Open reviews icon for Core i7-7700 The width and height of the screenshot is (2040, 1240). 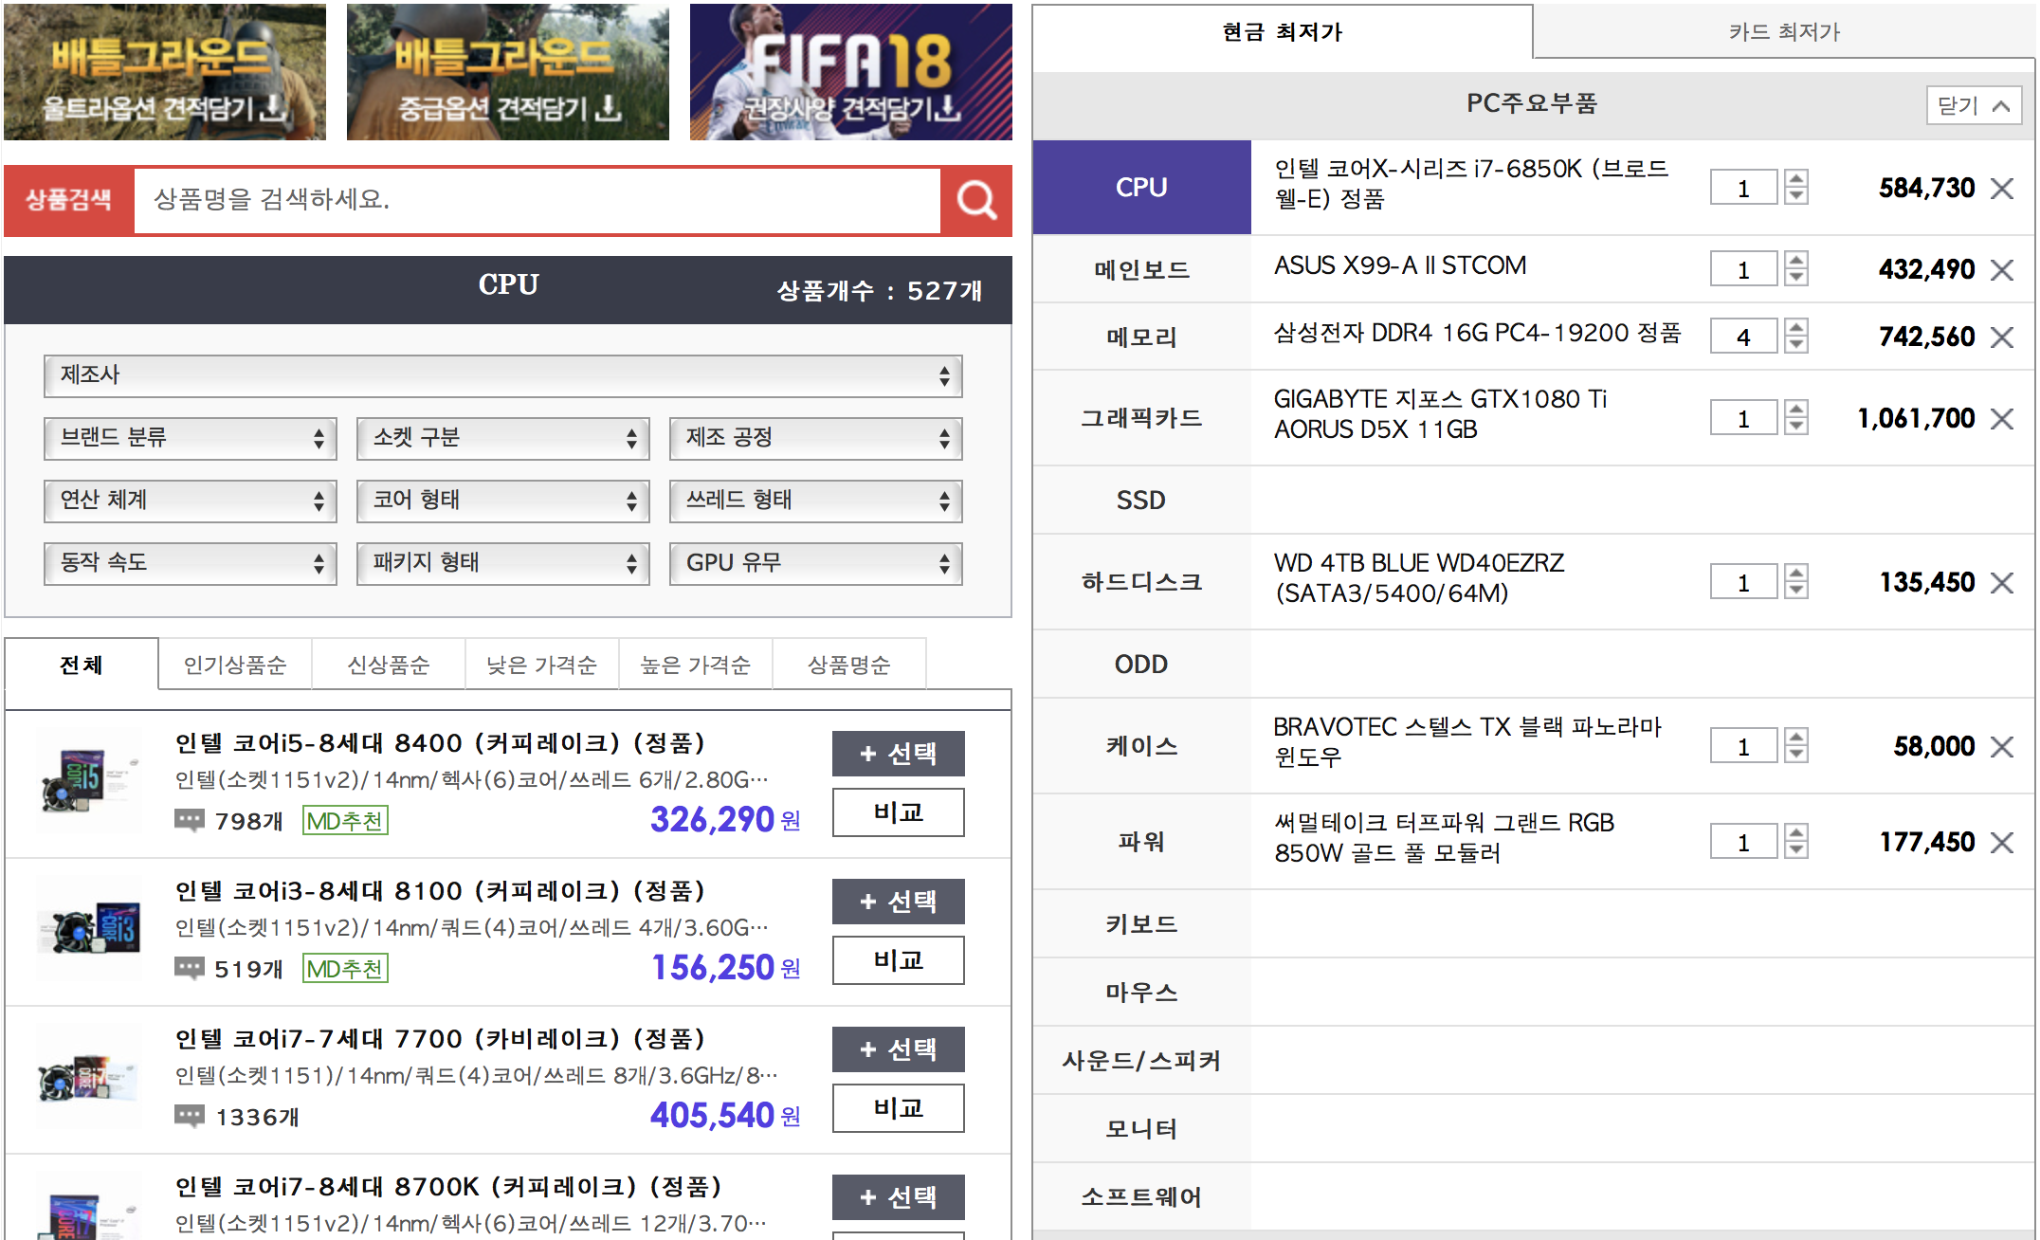[190, 1116]
